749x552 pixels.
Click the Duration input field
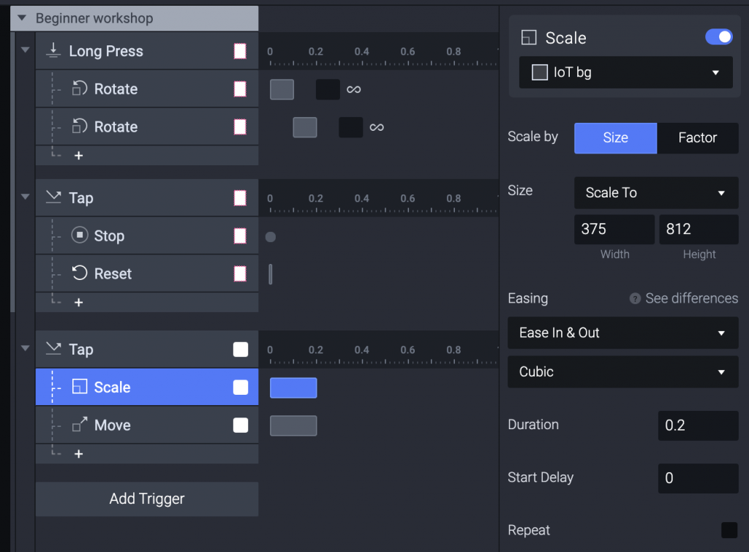[x=698, y=426]
